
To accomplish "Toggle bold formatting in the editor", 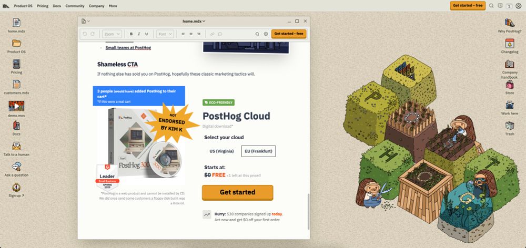I will pos(131,34).
